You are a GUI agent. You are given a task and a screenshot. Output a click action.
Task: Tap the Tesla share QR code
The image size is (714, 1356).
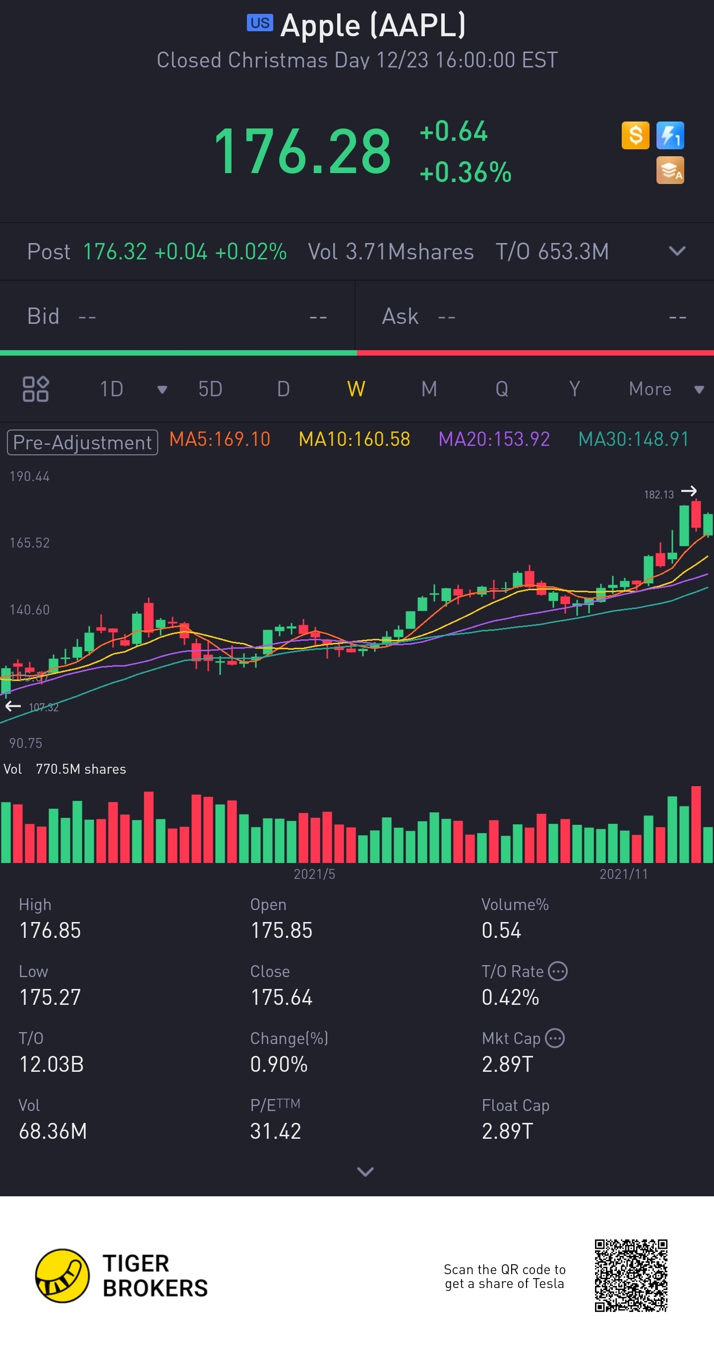point(631,1276)
